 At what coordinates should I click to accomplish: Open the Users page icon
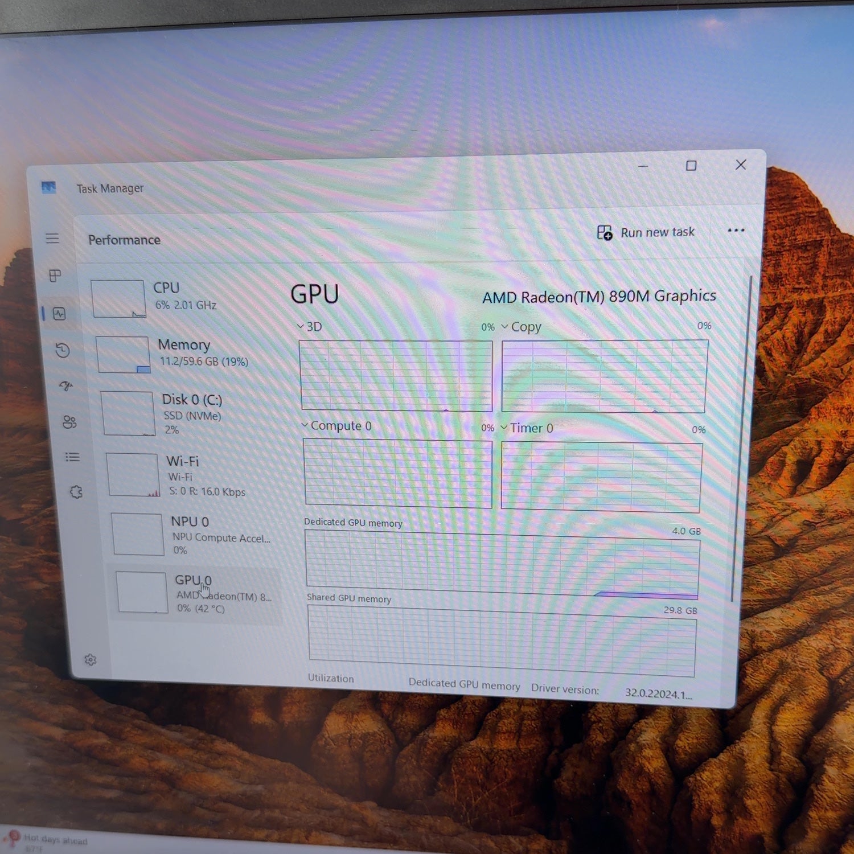coord(69,422)
